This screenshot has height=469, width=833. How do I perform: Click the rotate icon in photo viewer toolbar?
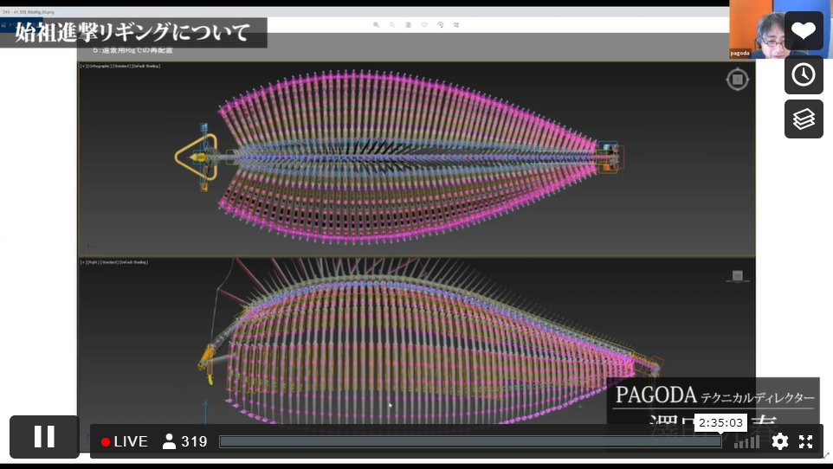(441, 25)
